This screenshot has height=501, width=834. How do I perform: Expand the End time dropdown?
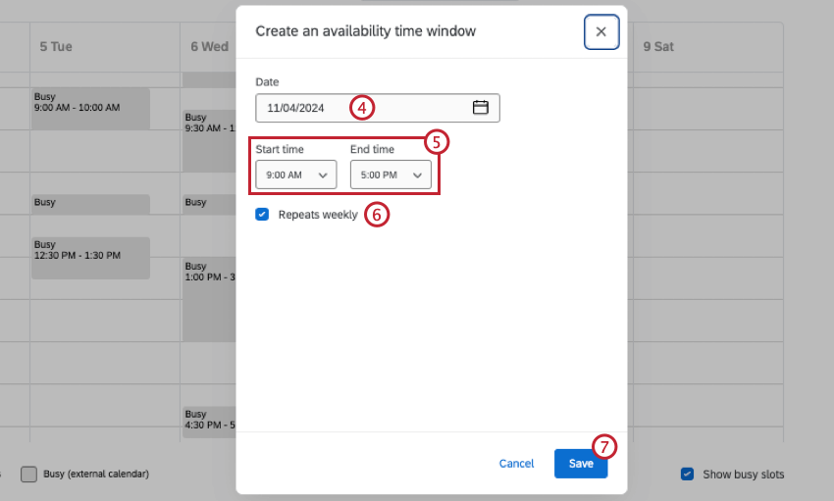(x=391, y=175)
